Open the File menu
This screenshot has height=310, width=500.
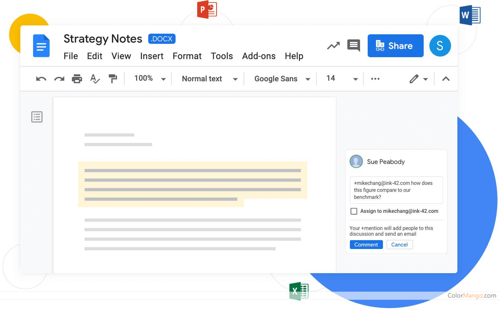point(71,56)
